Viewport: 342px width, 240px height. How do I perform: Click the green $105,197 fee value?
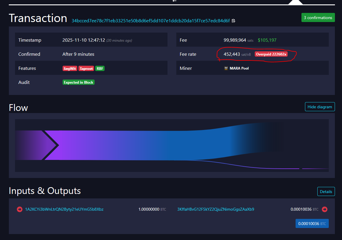tap(267, 40)
